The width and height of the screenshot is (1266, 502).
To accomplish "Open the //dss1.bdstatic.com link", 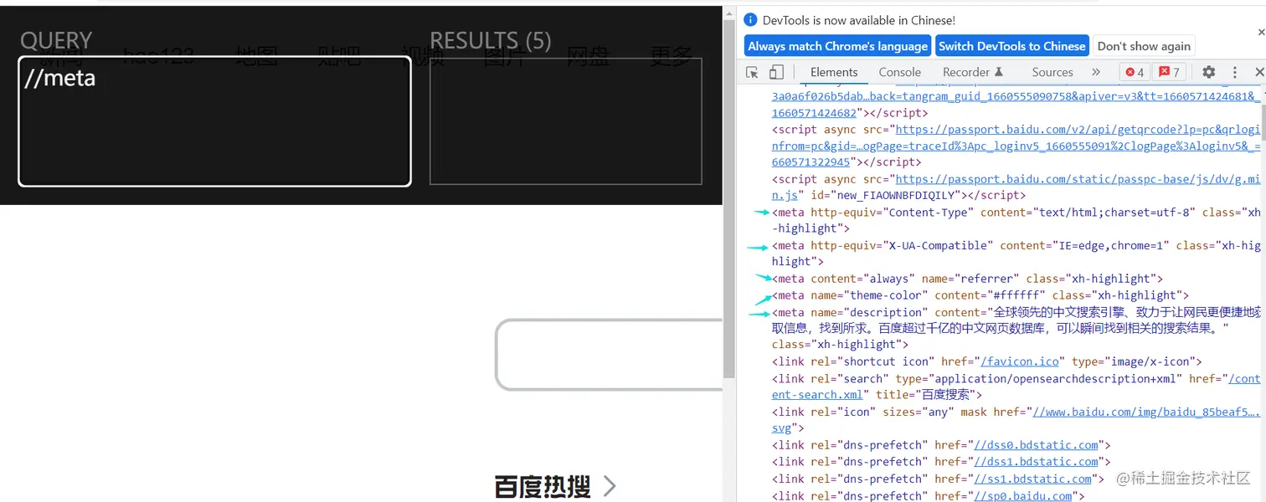I will coord(1036,462).
